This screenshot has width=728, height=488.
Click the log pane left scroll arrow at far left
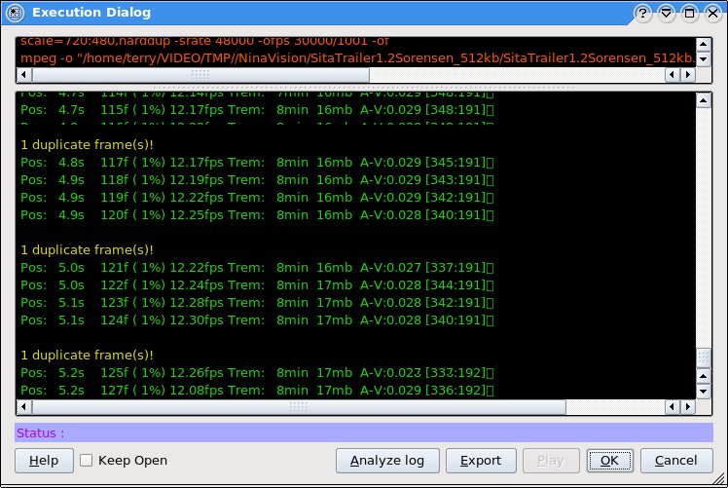point(24,407)
